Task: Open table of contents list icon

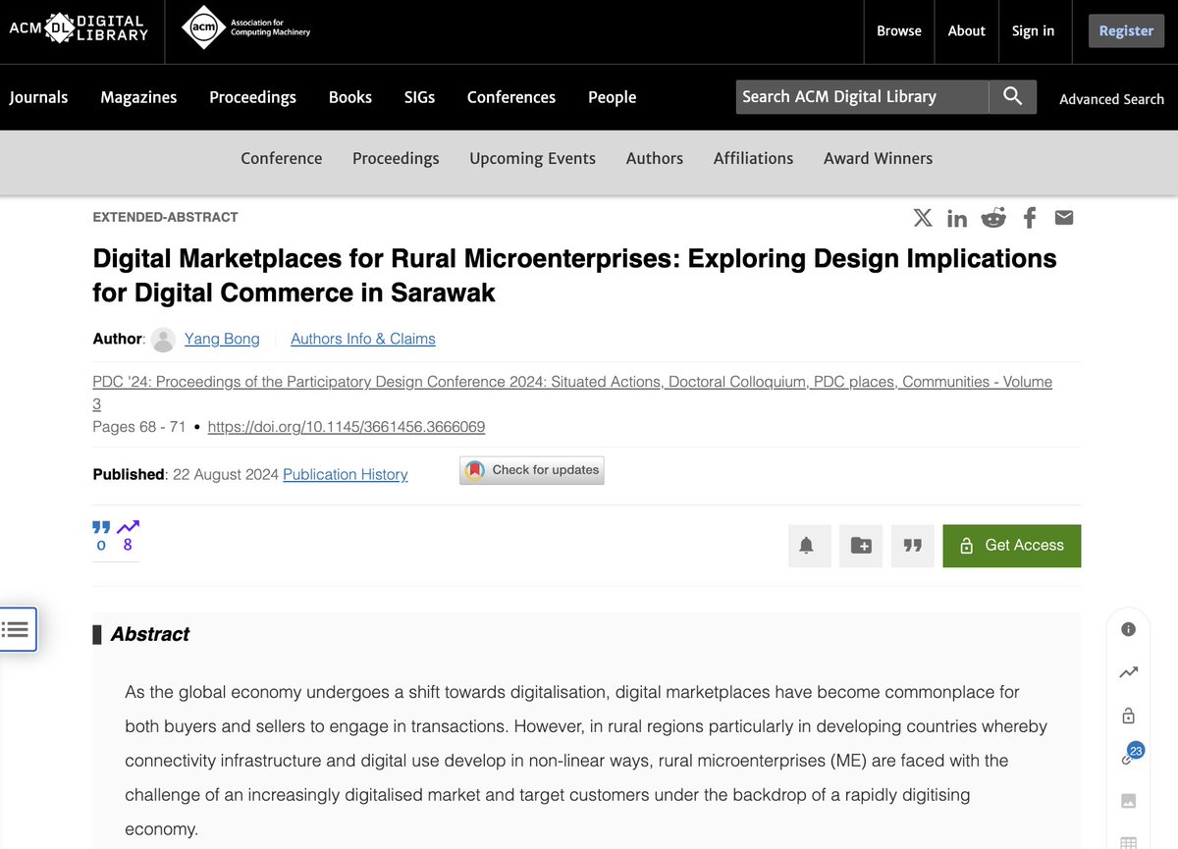Action: tap(16, 629)
